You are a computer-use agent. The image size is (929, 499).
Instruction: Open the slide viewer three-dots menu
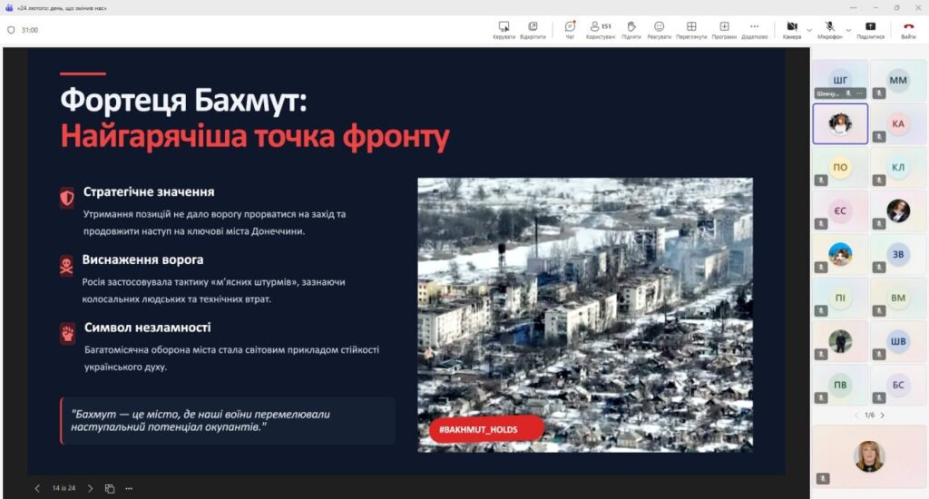click(x=129, y=488)
